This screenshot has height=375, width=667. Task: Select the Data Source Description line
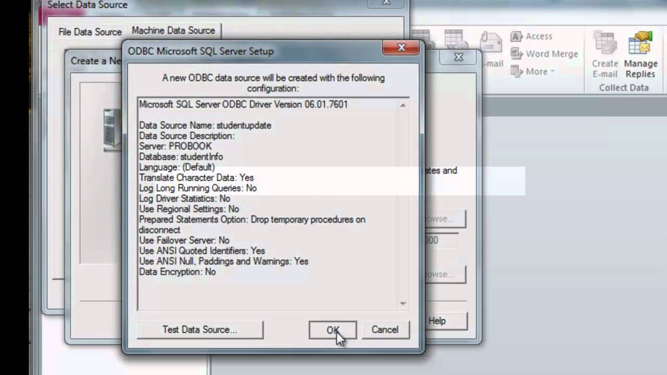tap(187, 136)
